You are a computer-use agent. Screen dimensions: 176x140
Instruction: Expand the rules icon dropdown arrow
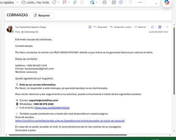point(97,2)
